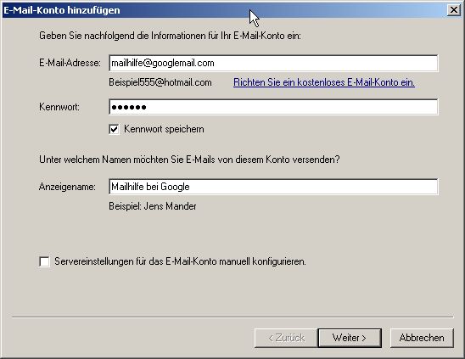Click into the Kennwort password field
This screenshot has height=359, width=465.
click(x=273, y=107)
